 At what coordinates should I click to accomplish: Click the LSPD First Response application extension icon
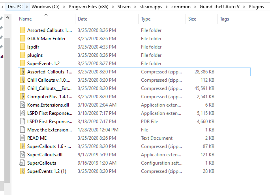(22, 113)
